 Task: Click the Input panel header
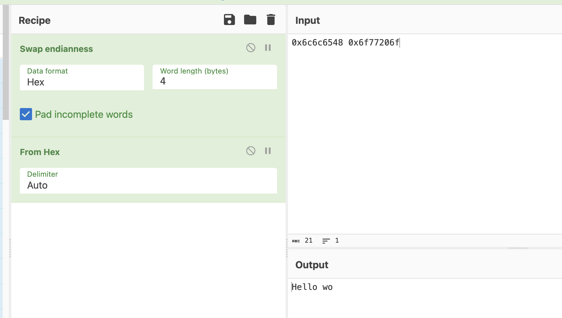point(307,20)
